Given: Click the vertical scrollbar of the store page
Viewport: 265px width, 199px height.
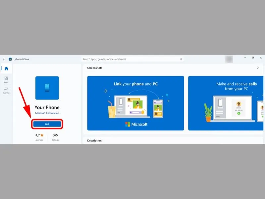Looking at the screenshot, I should pyautogui.click(x=264, y=85).
